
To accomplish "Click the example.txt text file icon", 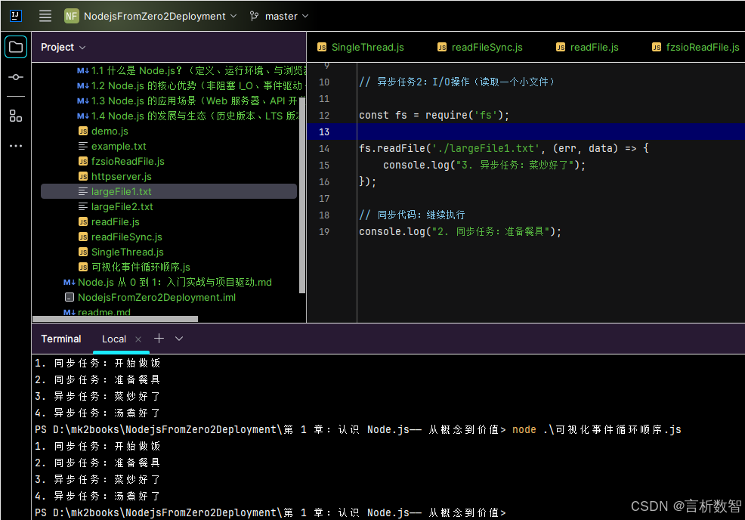I will 83,146.
